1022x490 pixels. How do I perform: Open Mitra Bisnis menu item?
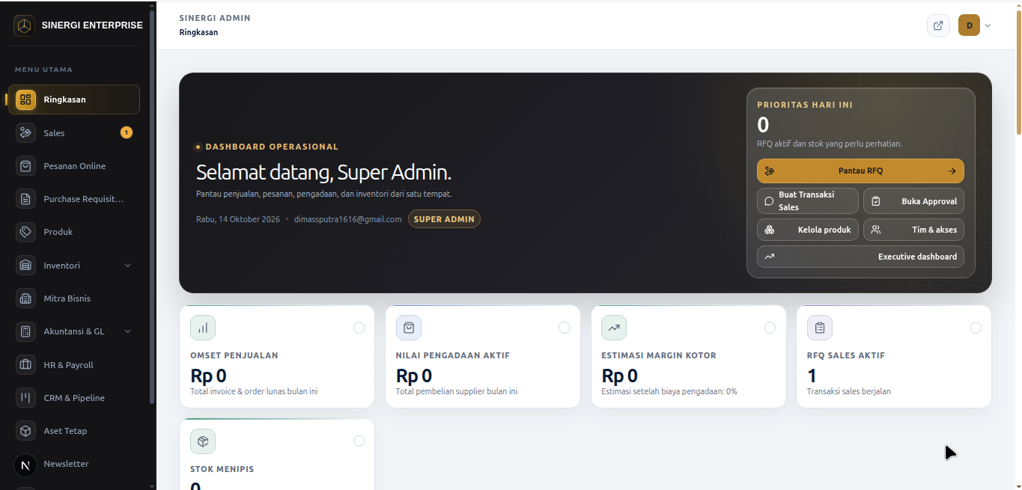(x=74, y=298)
